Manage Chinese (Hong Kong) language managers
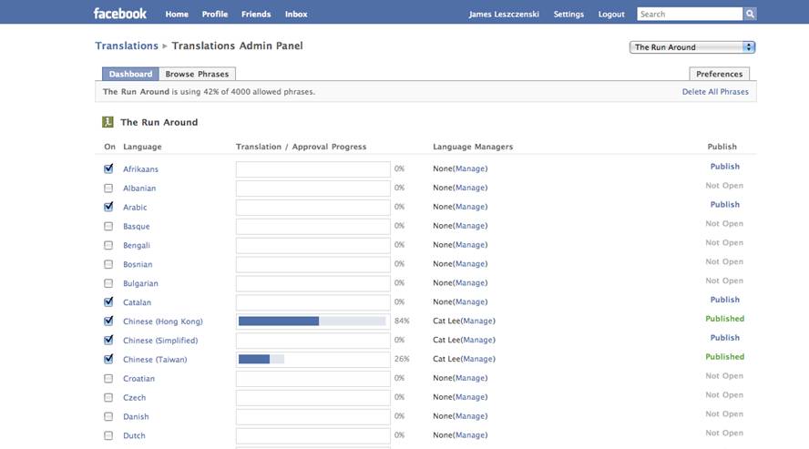 click(x=478, y=321)
